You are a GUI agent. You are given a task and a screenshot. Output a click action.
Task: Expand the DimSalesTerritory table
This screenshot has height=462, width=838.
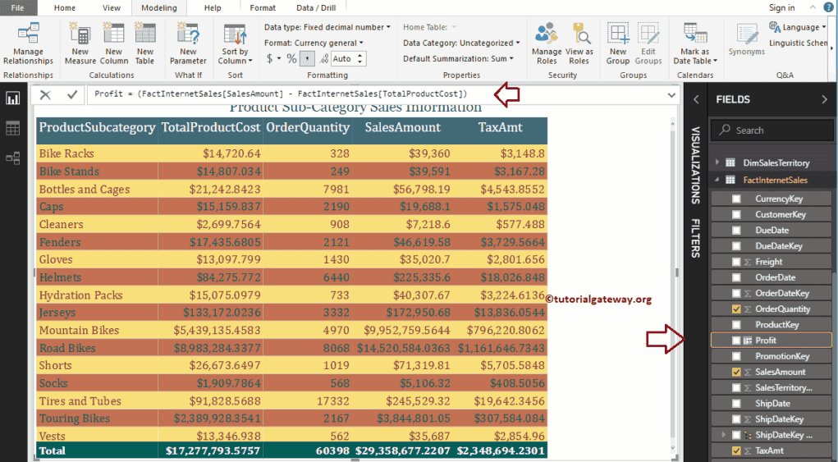coord(717,163)
